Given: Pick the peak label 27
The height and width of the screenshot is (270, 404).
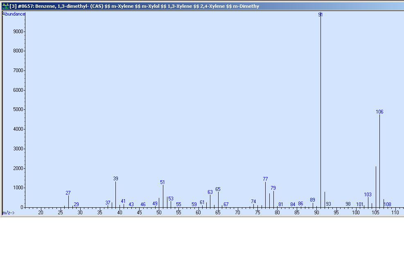Looking at the screenshot, I should [68, 193].
